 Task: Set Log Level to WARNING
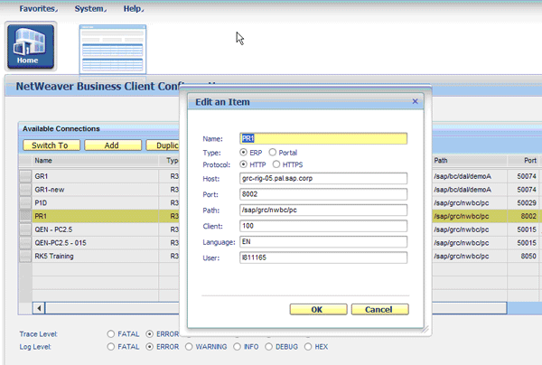(x=189, y=346)
